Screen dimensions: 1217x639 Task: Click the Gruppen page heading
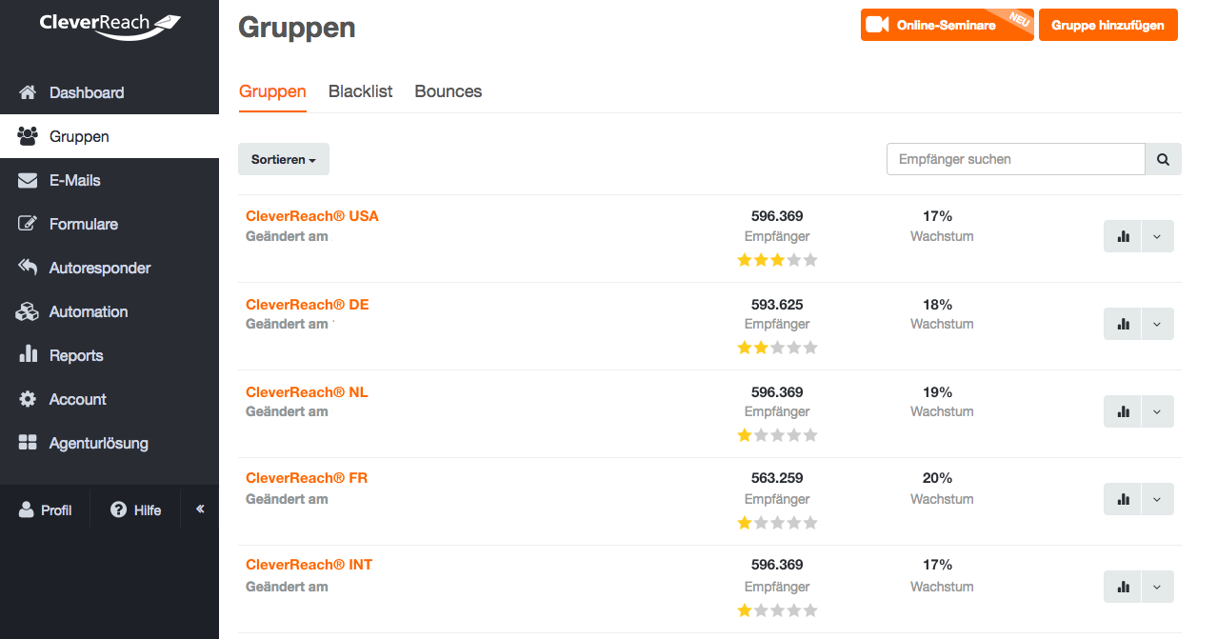(297, 28)
